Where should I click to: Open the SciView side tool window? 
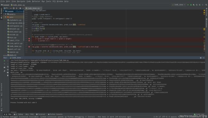[x=206, y=12]
